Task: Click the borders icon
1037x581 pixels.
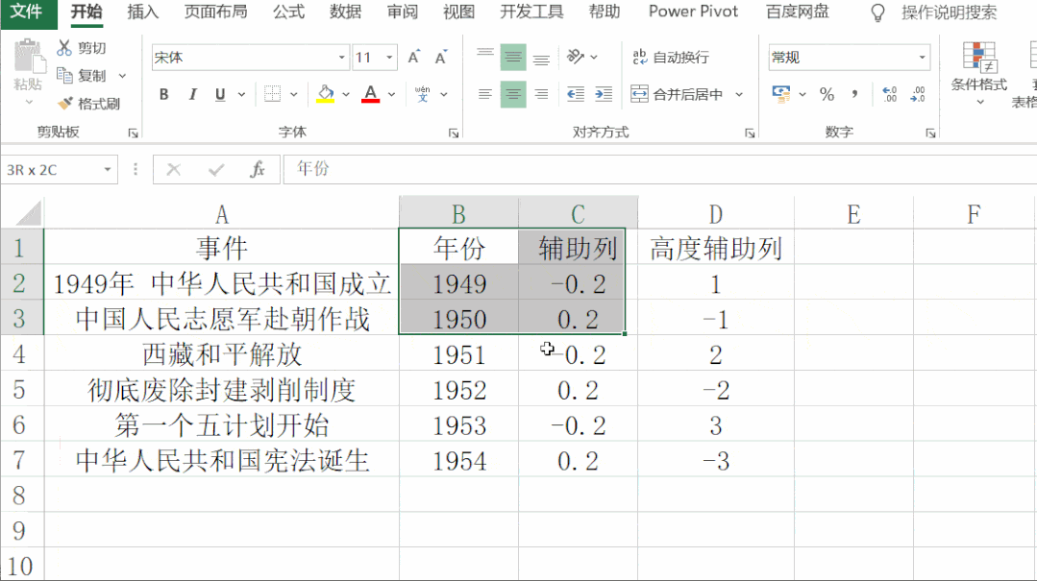Action: pos(273,94)
